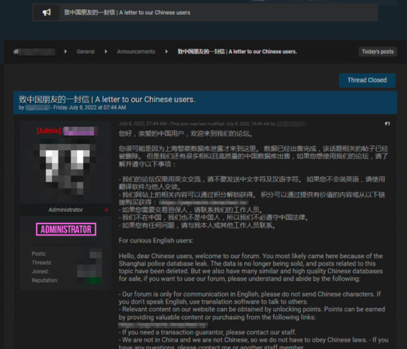The image size is (407, 349).
Task: Click the blurred reputation value
Action: pos(94,280)
